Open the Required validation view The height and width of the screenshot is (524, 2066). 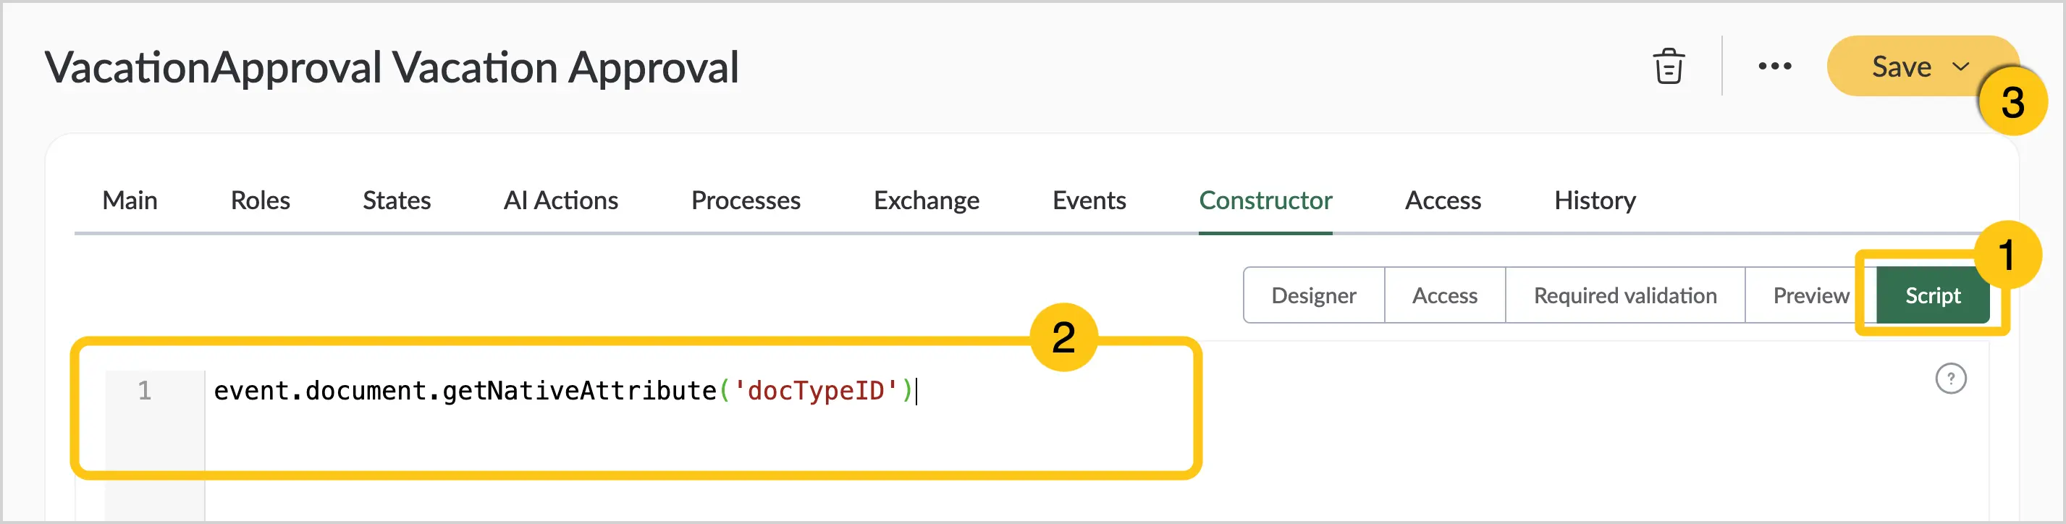pyautogui.click(x=1625, y=295)
